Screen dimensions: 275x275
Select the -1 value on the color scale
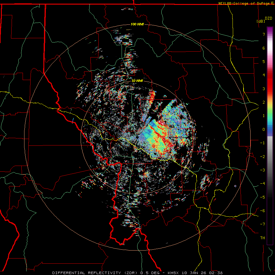tap(262, 143)
